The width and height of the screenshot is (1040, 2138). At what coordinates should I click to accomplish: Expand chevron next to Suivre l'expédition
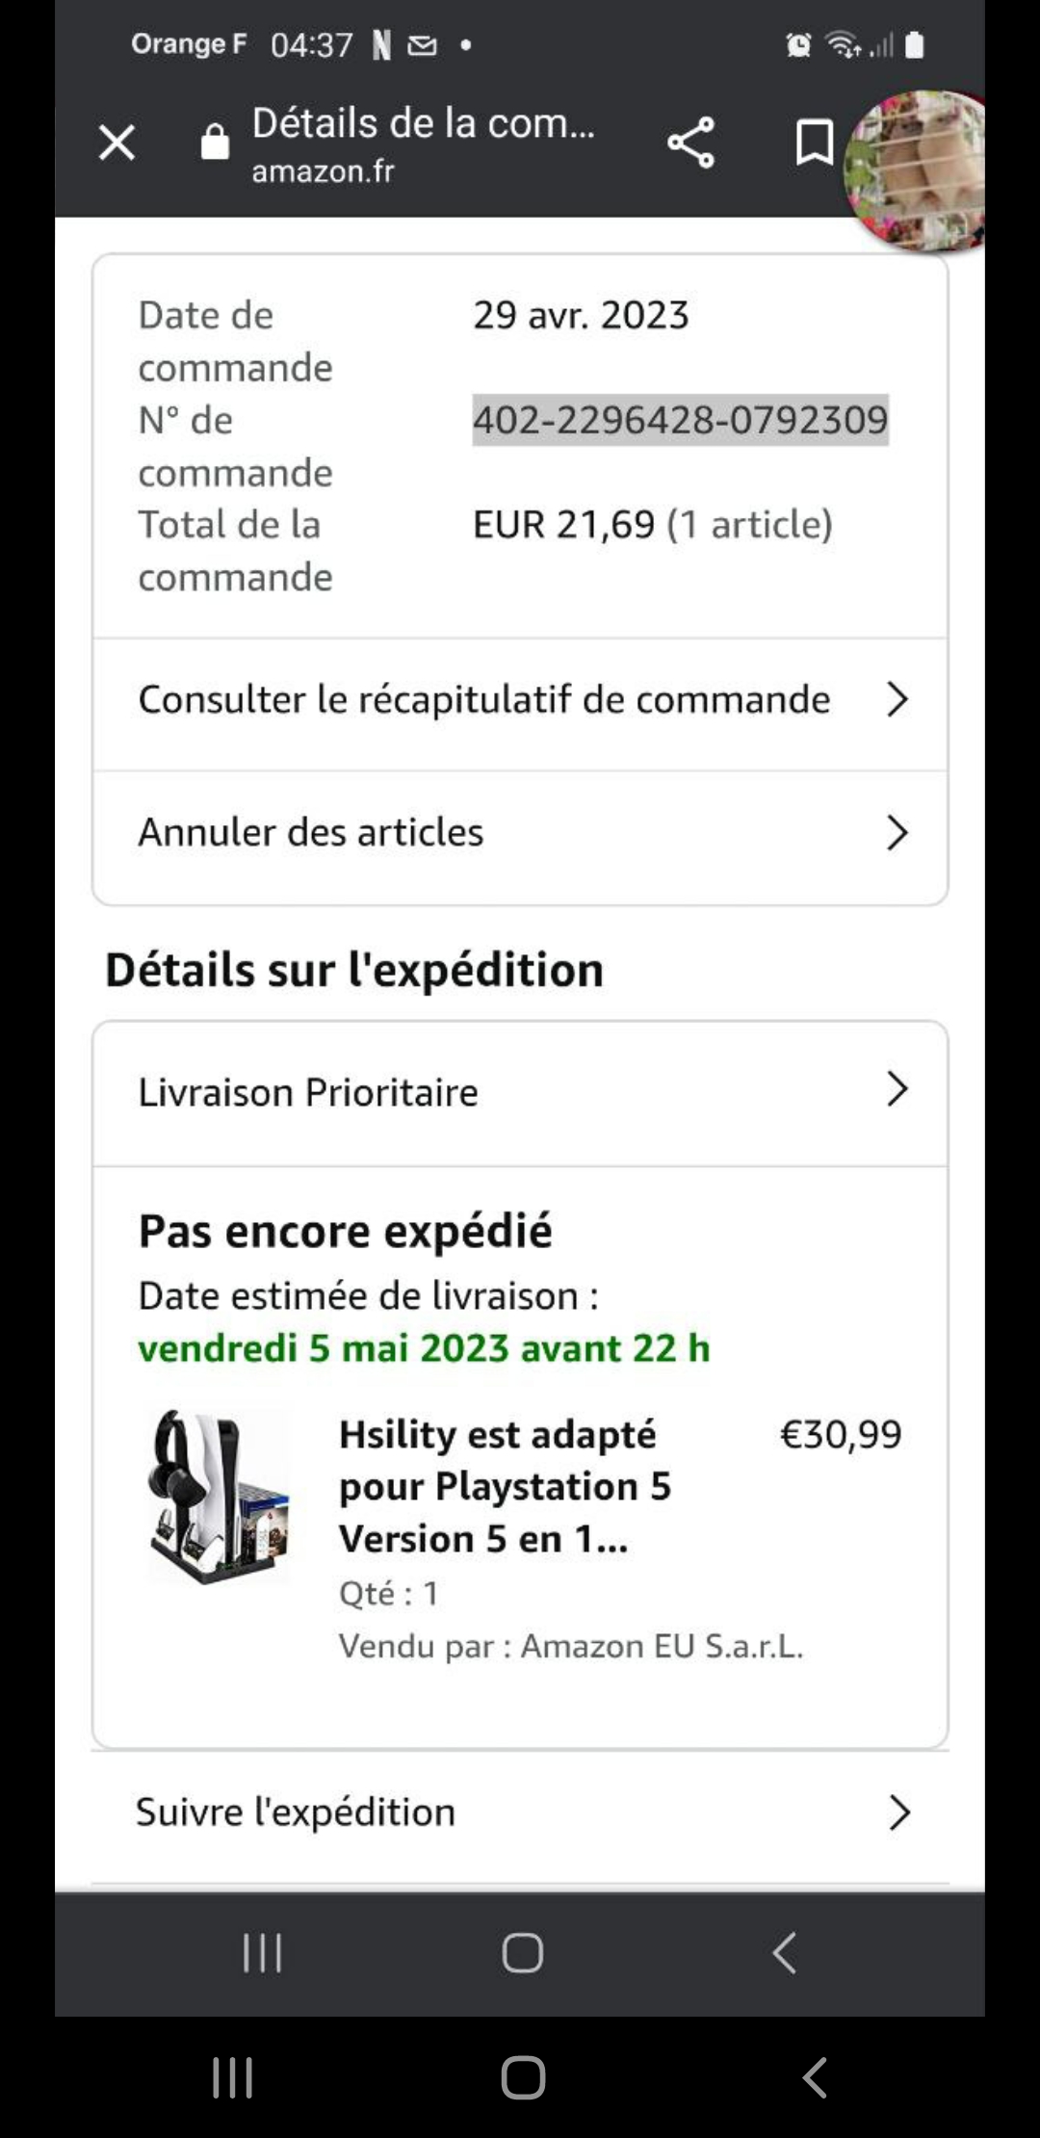click(898, 1812)
